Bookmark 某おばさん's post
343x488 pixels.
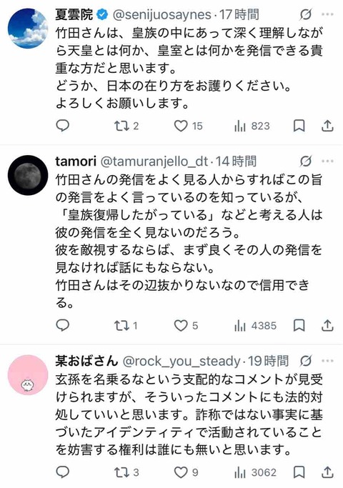click(299, 472)
